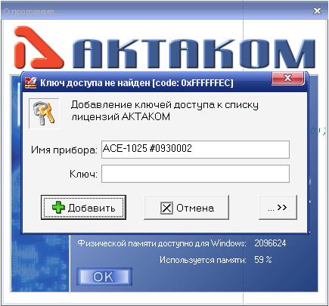Click the 59 % memory usage value

(x=262, y=260)
